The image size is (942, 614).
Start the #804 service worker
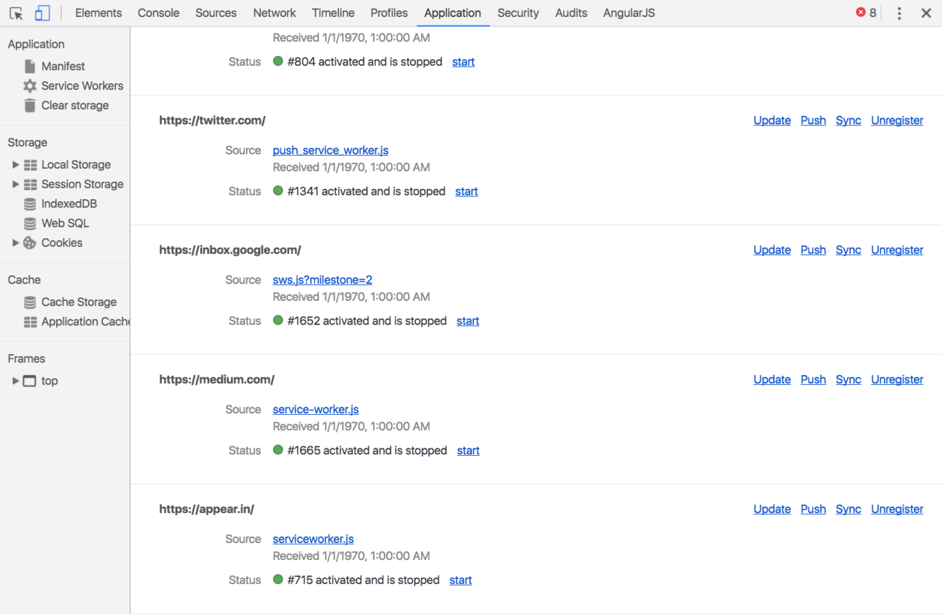point(463,62)
